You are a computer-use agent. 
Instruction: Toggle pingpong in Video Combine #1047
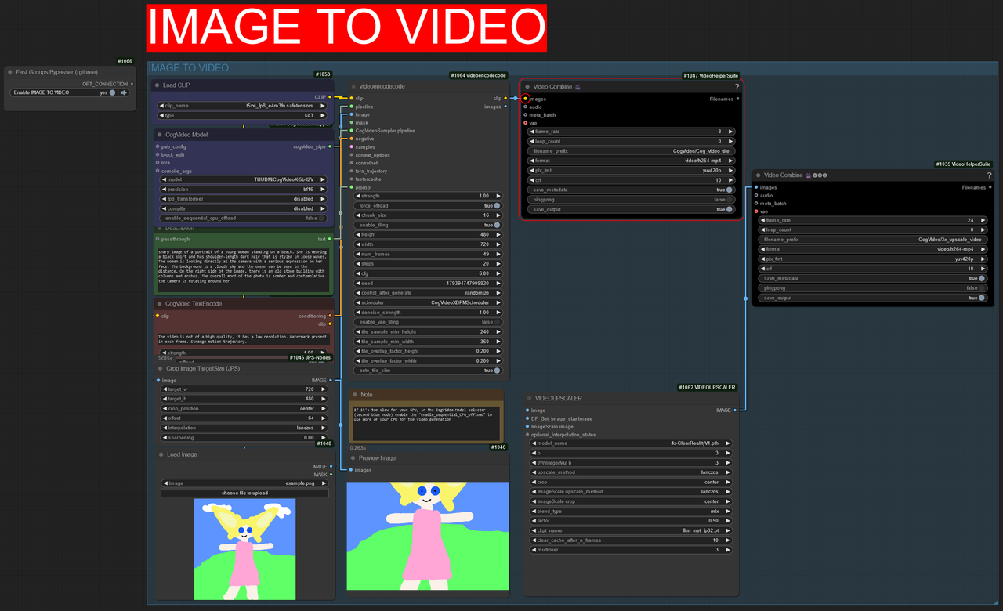click(x=730, y=200)
